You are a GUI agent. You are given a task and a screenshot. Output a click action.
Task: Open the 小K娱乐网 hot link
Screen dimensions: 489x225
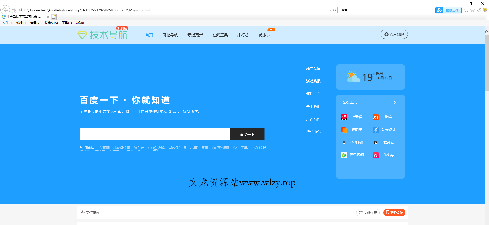[x=122, y=148]
